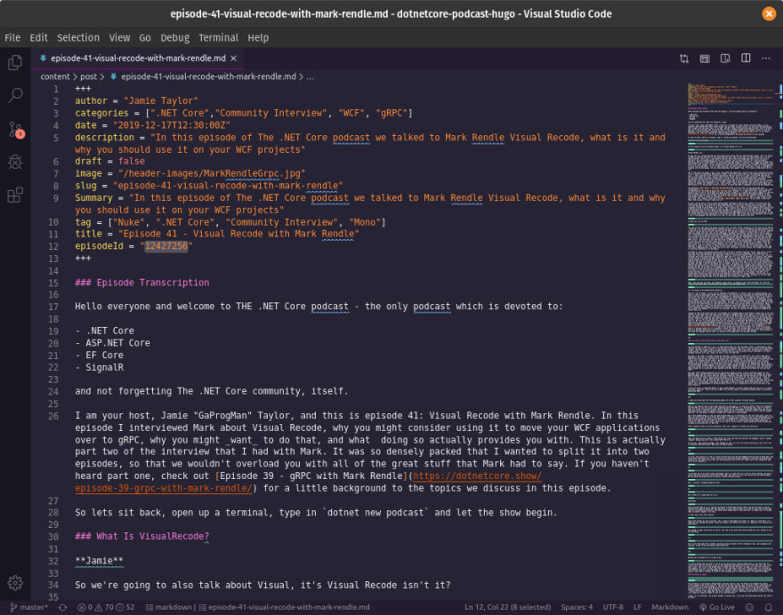Expand the post breadcrumb segment
This screenshot has width=783, height=615.
pos(88,76)
